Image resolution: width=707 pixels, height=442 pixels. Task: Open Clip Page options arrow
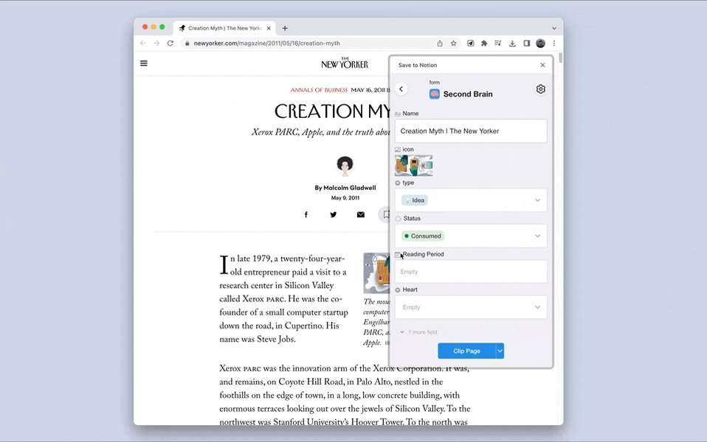(500, 351)
